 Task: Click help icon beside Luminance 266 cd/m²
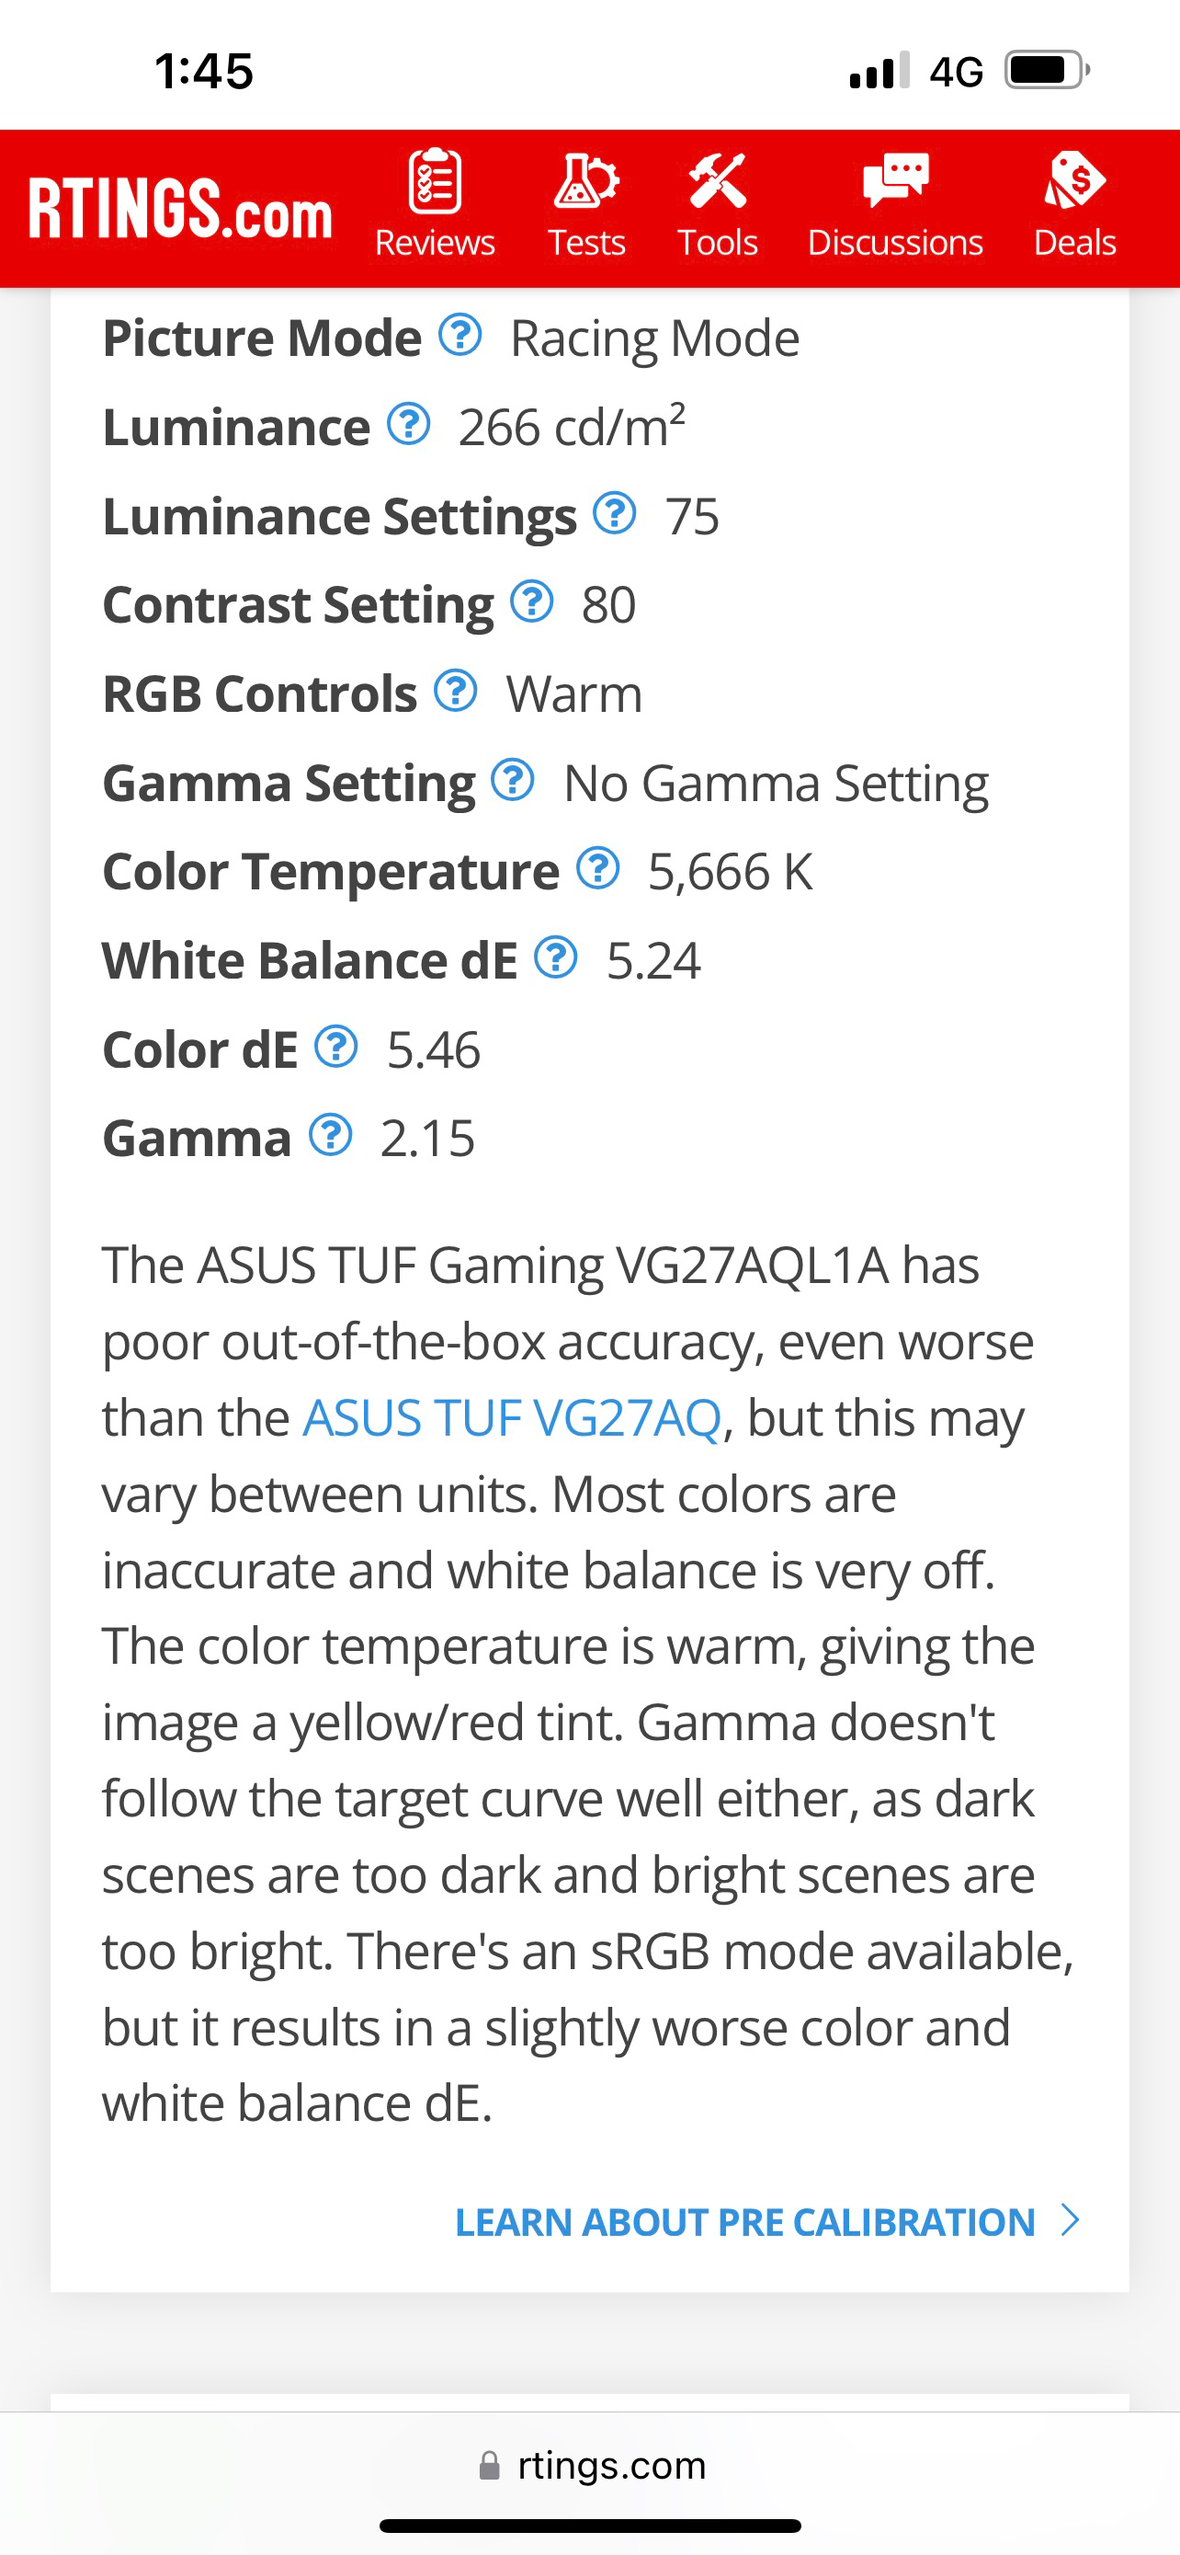[x=408, y=423]
